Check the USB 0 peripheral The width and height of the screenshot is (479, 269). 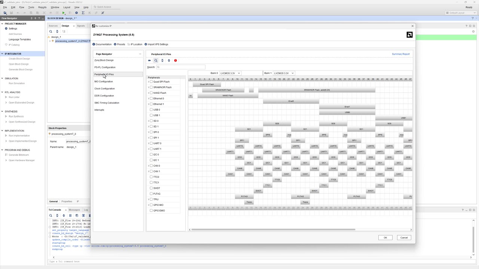pos(151,110)
